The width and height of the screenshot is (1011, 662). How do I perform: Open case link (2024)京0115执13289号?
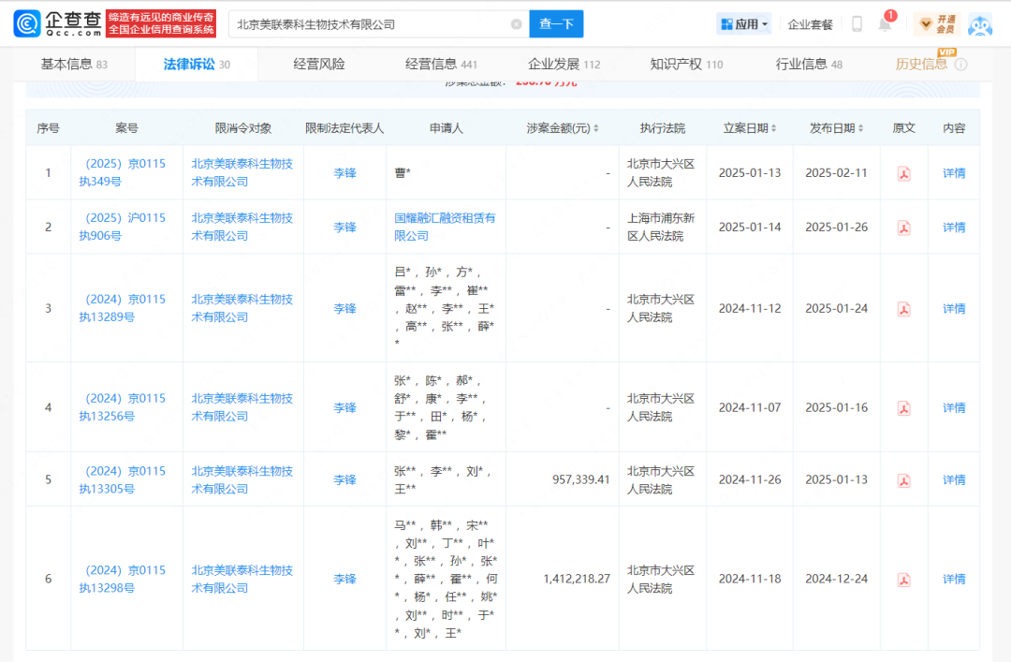(123, 308)
